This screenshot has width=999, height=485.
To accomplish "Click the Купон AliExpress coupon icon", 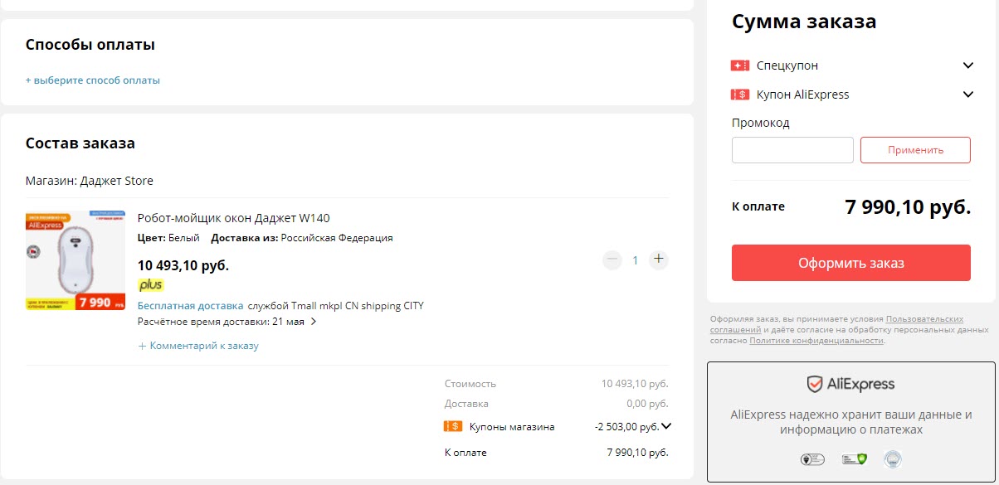I will click(740, 95).
